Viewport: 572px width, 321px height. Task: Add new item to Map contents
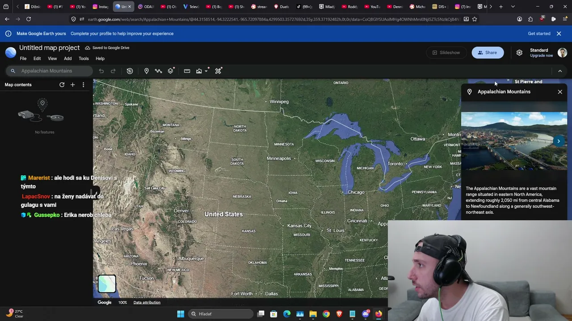(72, 85)
